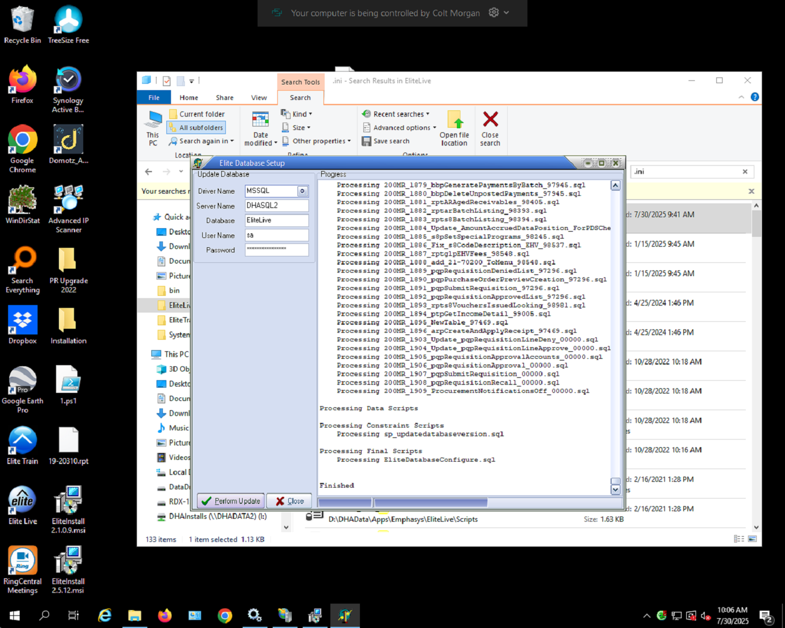Open Search again in dropdown
The image size is (785, 628).
[201, 141]
